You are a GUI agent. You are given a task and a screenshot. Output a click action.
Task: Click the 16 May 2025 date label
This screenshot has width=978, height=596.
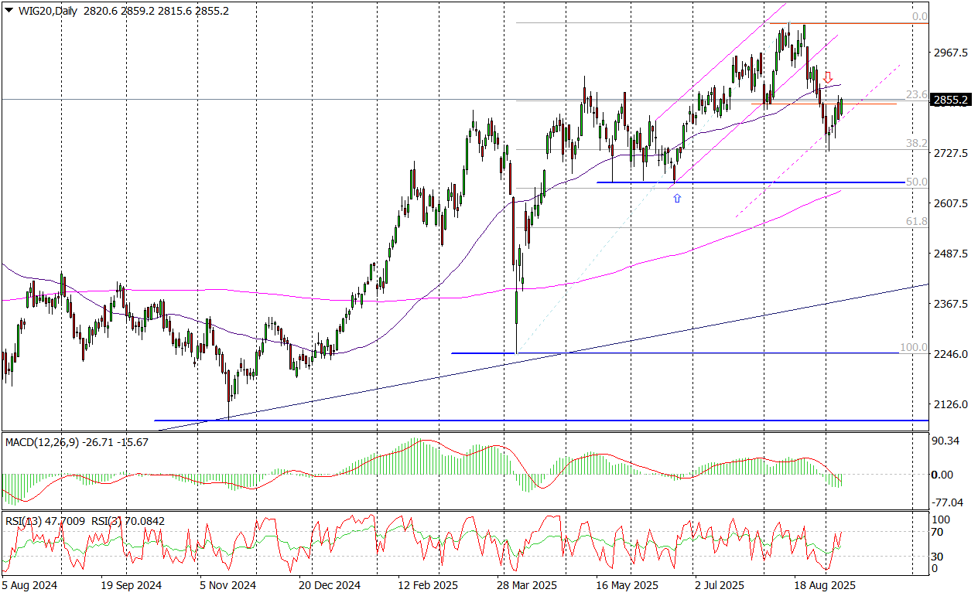(x=627, y=586)
